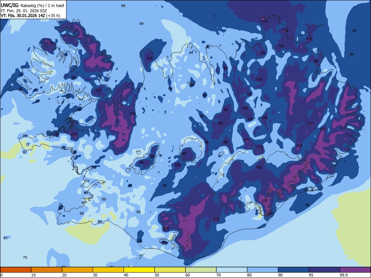371x278 pixels.
Task: Click the '79' humidity value over the ocean
Action: [x=25, y=258]
